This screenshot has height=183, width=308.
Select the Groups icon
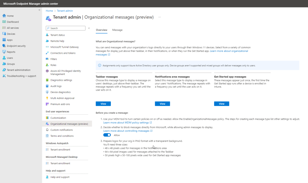pos(4,64)
